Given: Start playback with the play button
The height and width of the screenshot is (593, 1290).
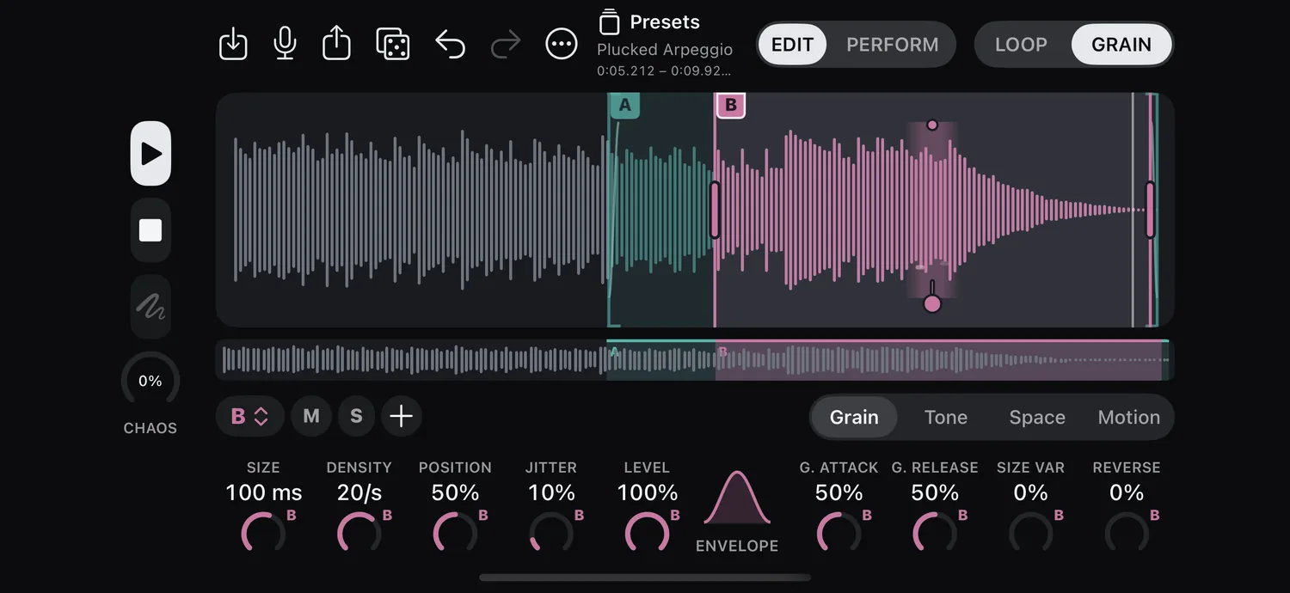Looking at the screenshot, I should (x=150, y=154).
